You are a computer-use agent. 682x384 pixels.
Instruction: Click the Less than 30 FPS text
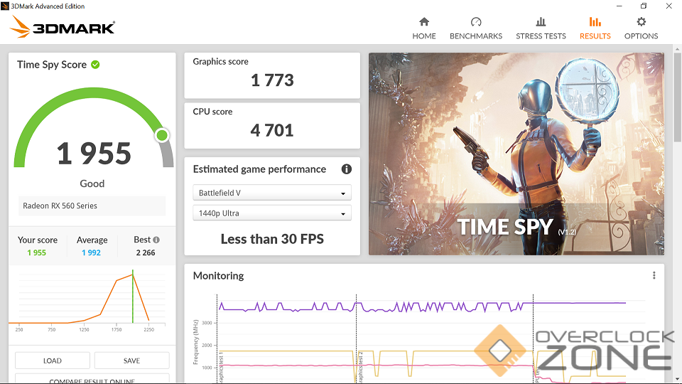click(272, 239)
